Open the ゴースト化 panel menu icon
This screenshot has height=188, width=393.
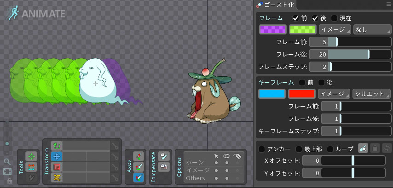(388, 4)
